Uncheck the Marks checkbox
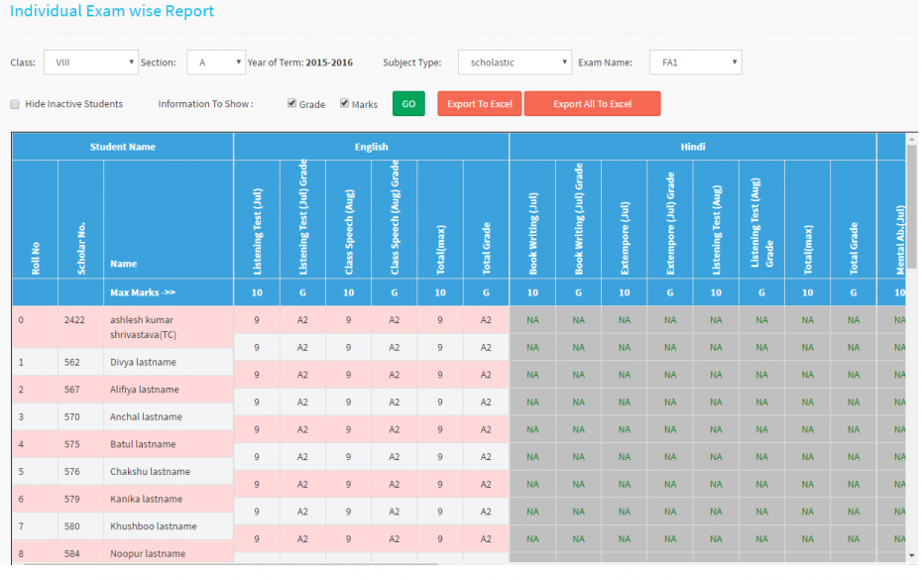Viewport: 922px width, 580px height. point(344,102)
